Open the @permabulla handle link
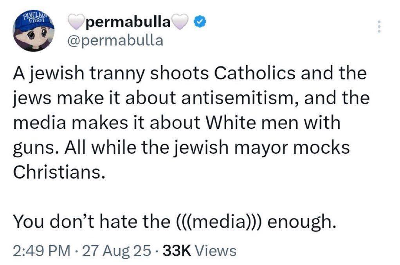This screenshot has width=400, height=265. (115, 40)
